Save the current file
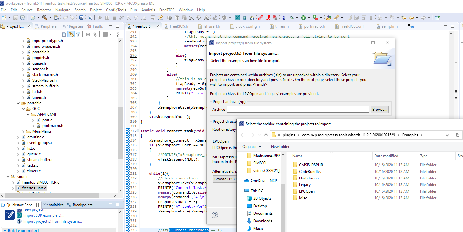Screen dimensions: 463x232 15,18
